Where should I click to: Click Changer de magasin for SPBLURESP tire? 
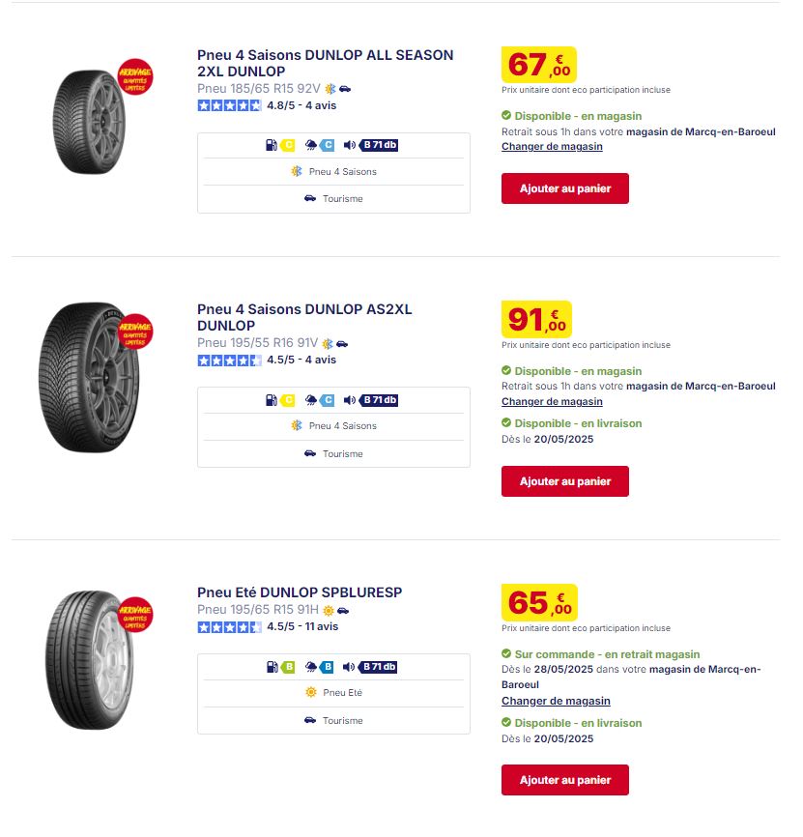pos(556,701)
